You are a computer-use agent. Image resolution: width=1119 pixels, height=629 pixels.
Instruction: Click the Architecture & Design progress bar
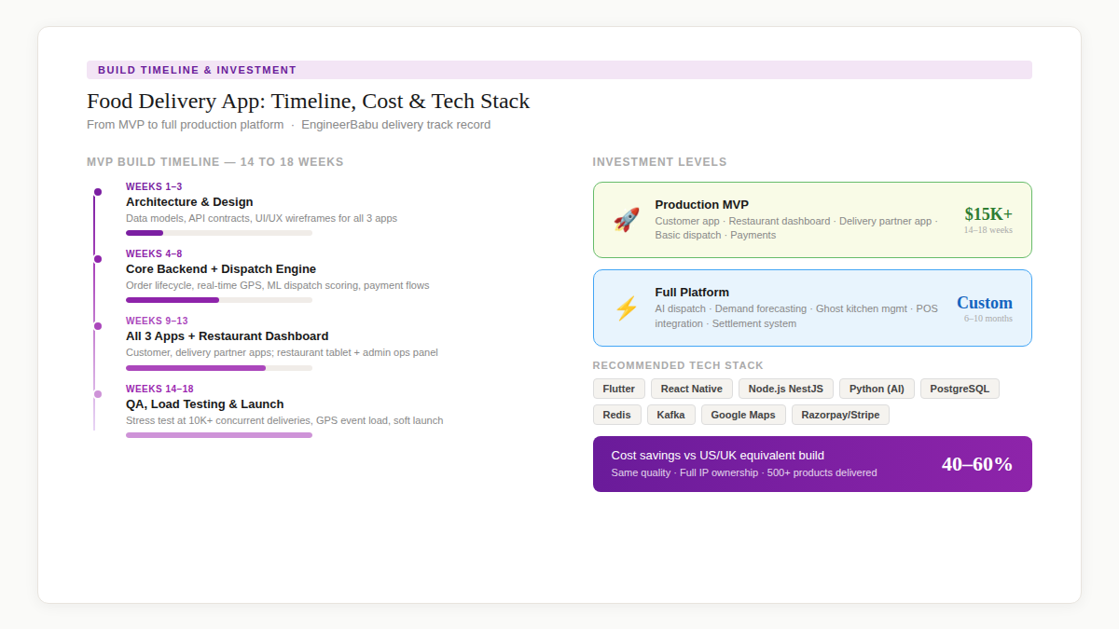click(x=219, y=233)
